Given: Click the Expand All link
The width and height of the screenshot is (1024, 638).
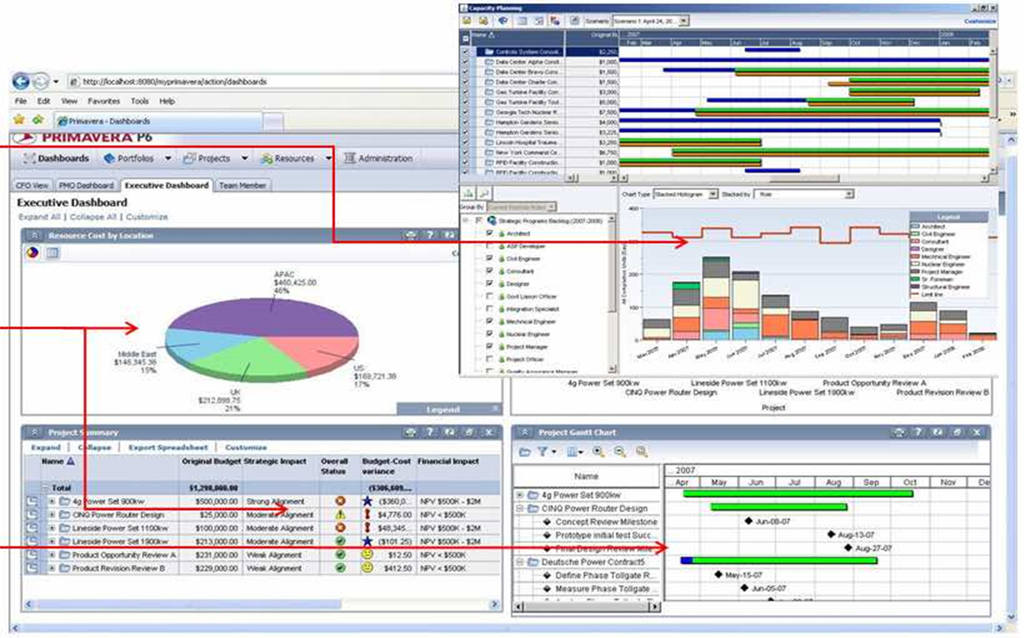Looking at the screenshot, I should click(39, 217).
